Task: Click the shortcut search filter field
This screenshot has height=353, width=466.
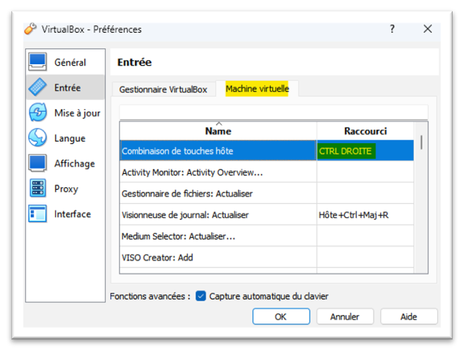Action: [273, 112]
